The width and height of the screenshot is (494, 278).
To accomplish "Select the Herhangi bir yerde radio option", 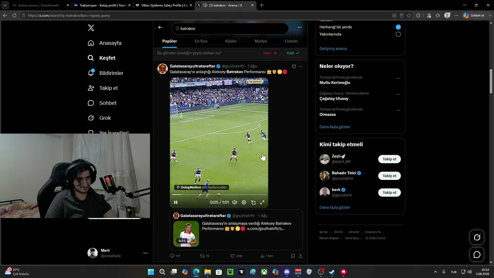I will point(398,27).
